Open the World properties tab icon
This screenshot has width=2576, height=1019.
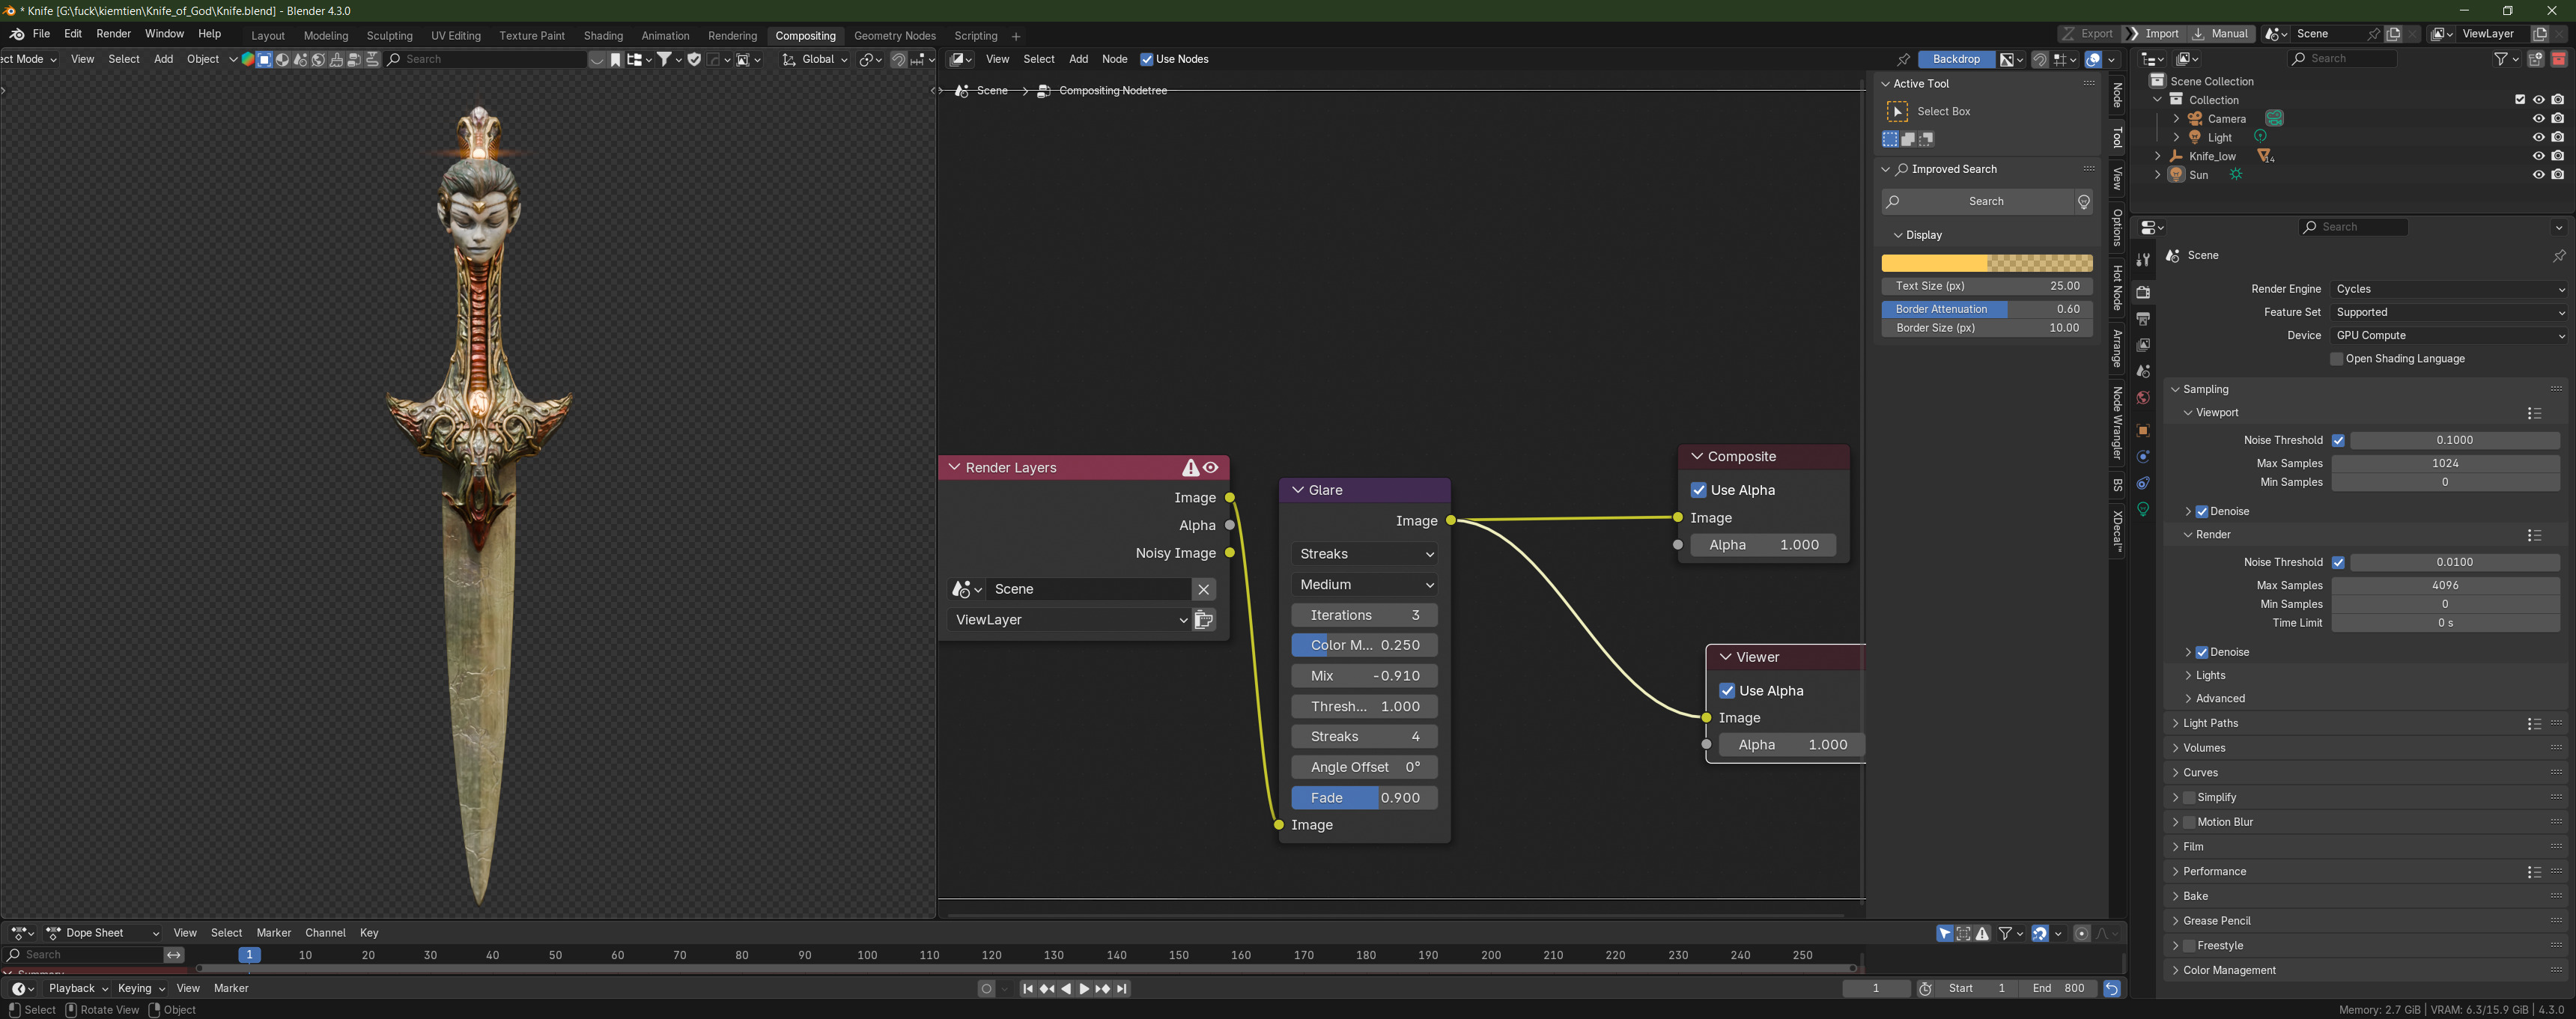(2143, 398)
